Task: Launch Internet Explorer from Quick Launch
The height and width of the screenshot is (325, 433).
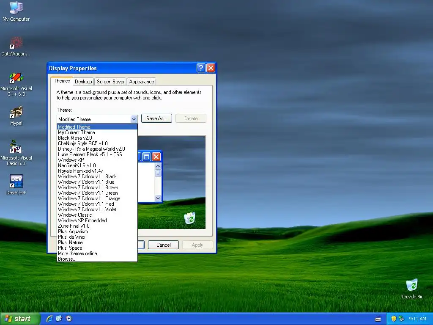Action: [x=49, y=319]
